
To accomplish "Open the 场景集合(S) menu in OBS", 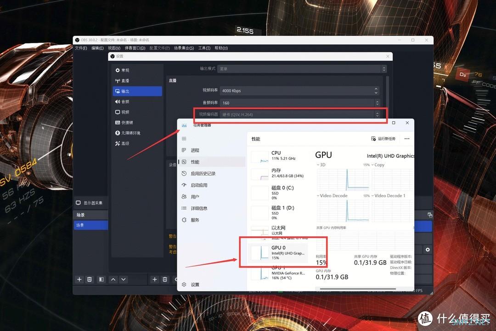I will (x=184, y=48).
